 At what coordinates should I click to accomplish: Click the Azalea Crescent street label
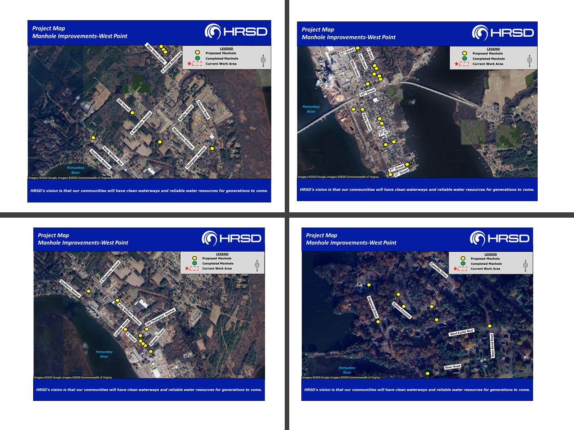tap(401, 310)
